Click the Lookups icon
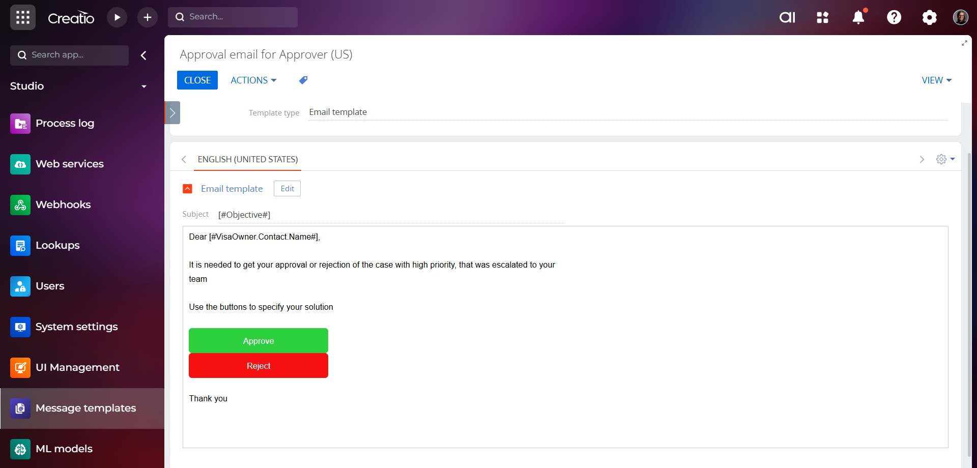The width and height of the screenshot is (977, 468). pyautogui.click(x=20, y=246)
